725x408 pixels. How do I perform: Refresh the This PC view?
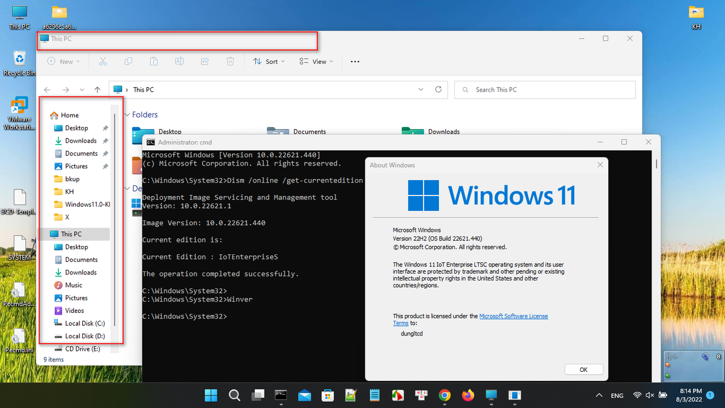click(x=438, y=90)
